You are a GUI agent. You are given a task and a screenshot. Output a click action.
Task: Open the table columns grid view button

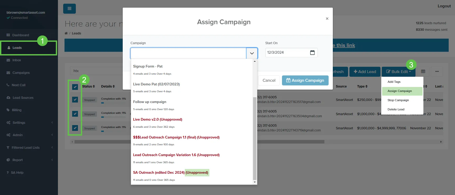click(x=423, y=71)
